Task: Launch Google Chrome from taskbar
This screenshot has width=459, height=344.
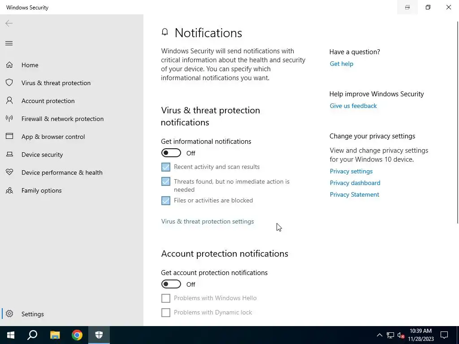Action: click(x=77, y=335)
